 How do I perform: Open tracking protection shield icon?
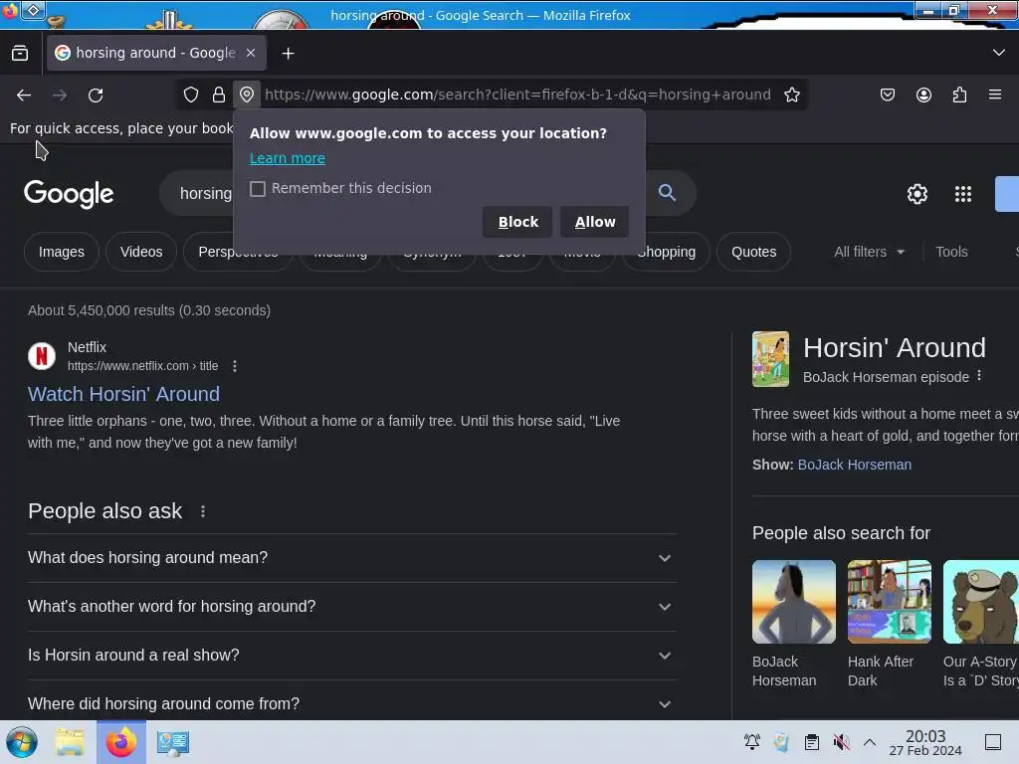[x=190, y=95]
